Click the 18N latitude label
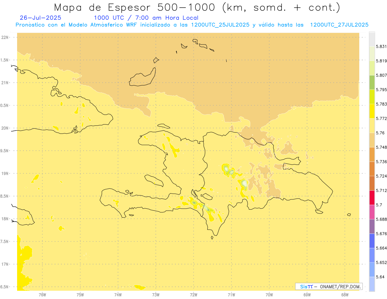The height and width of the screenshot is (299, 387). 5,219
